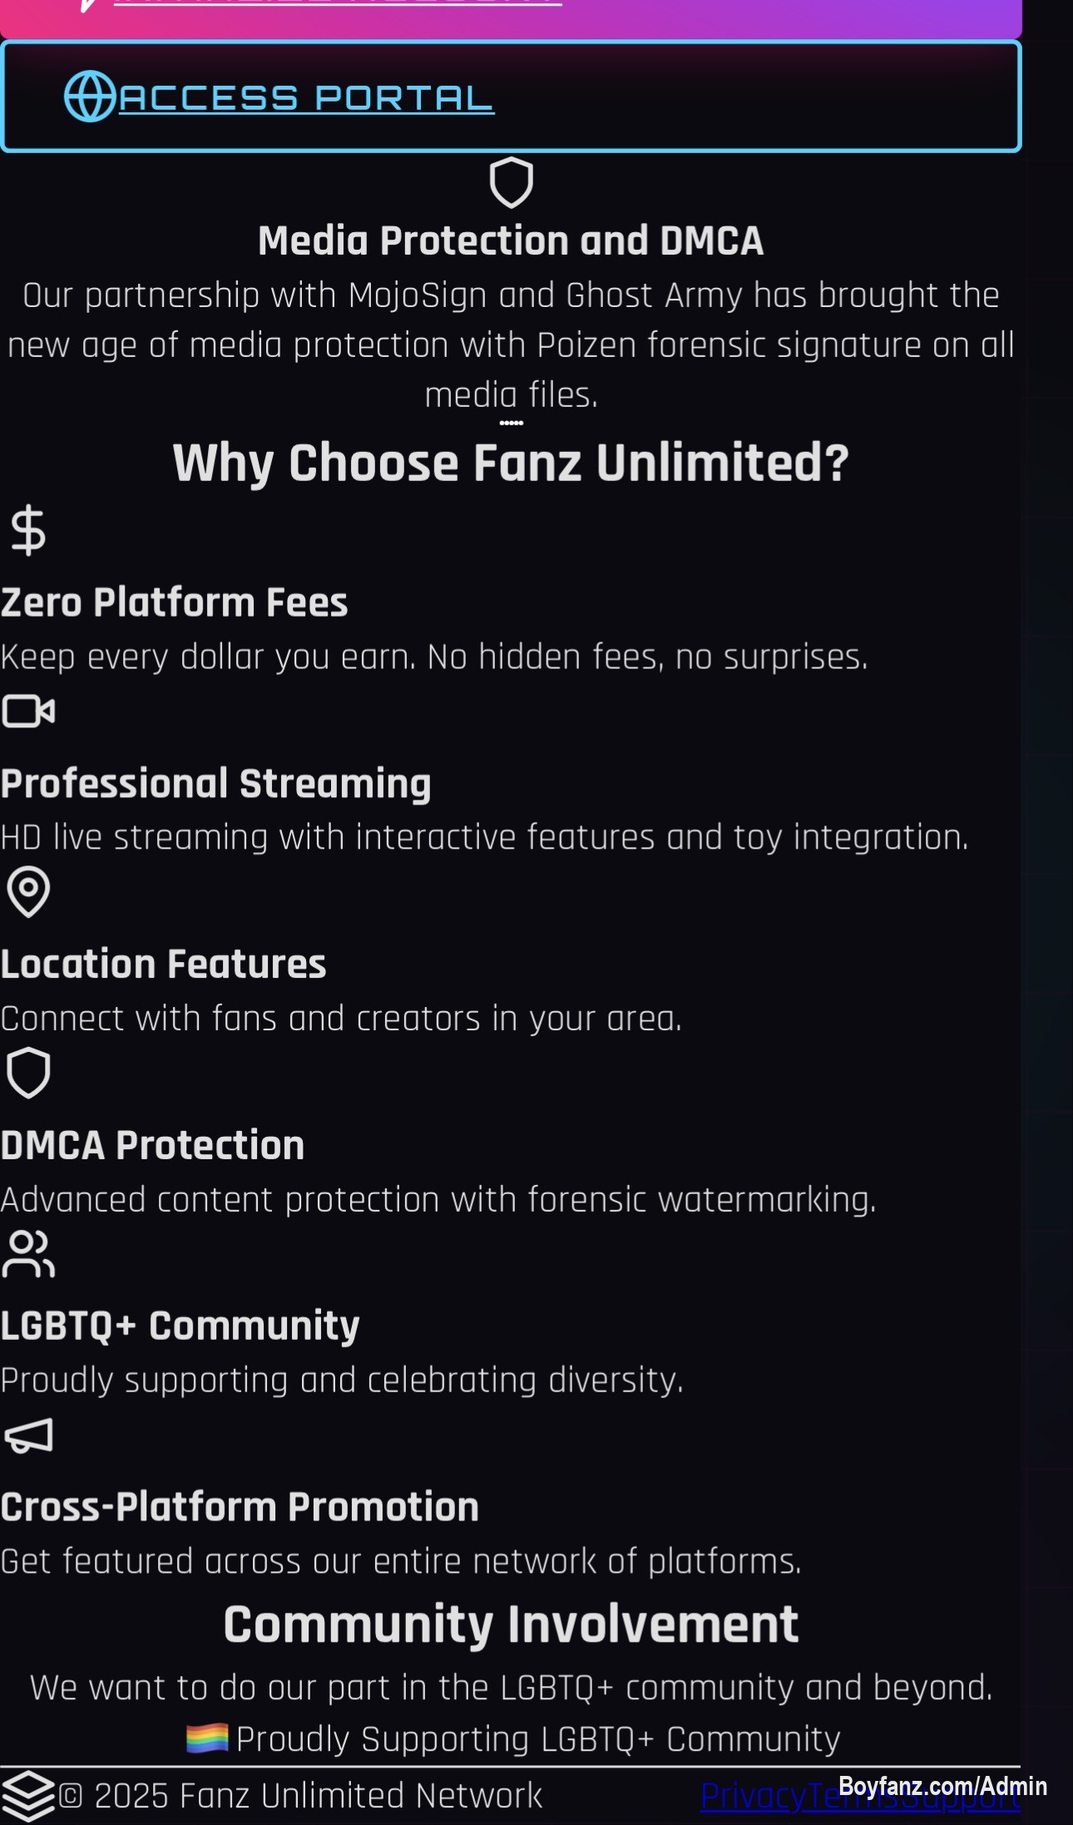Click the Location Features heading
1073x1825 pixels.
[x=163, y=965]
